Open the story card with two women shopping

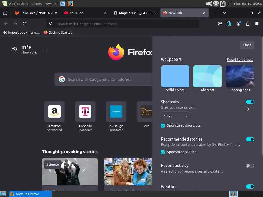pos(128,172)
